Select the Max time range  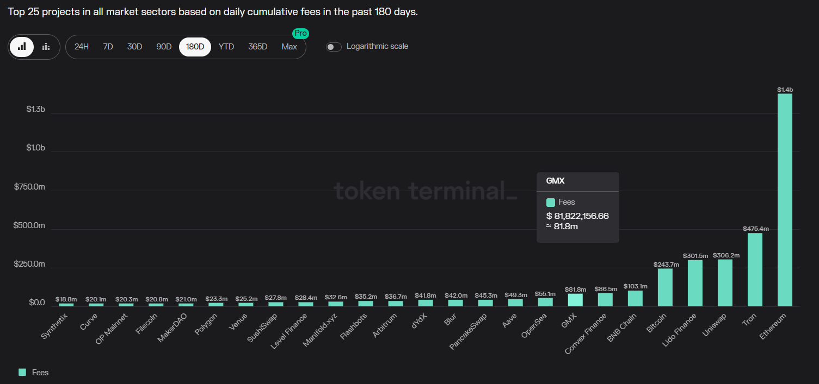pos(290,47)
